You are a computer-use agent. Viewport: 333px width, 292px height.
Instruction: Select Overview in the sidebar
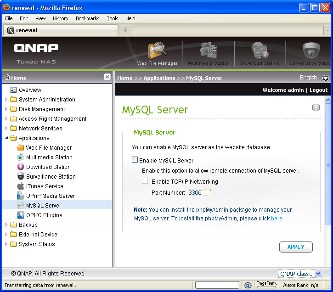coord(30,90)
